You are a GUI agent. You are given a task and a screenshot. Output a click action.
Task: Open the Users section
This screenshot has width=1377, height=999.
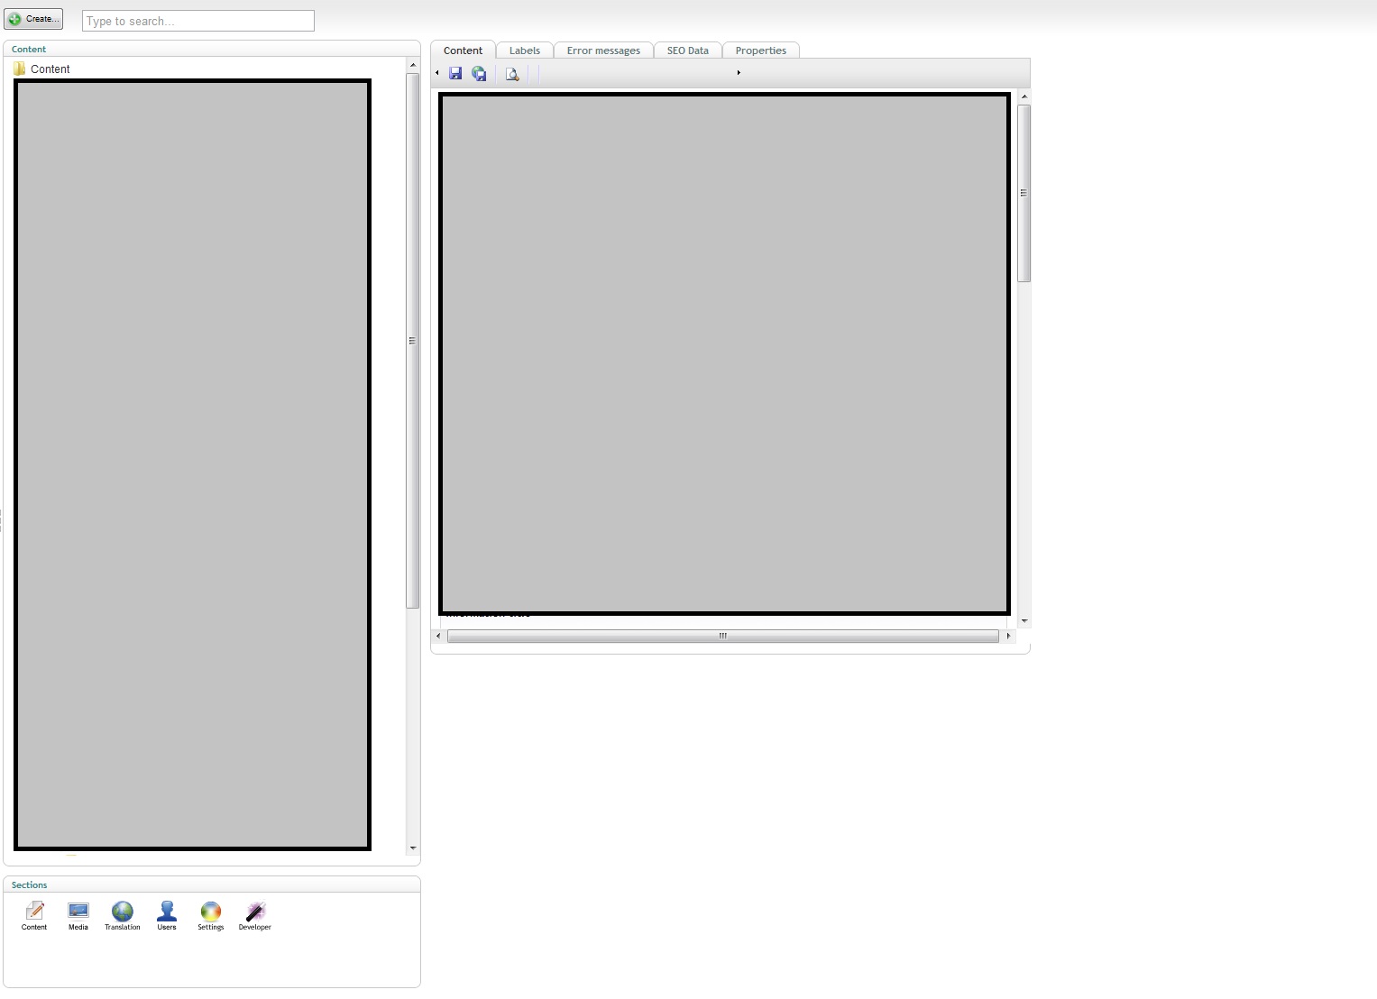coord(167,916)
